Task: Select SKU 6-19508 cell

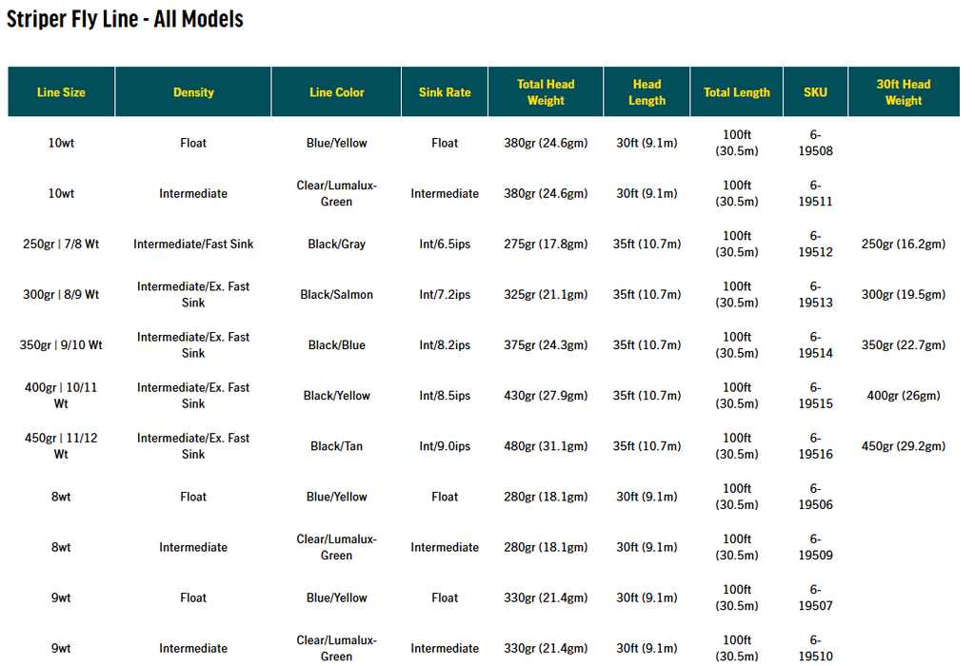Action: tap(815, 143)
